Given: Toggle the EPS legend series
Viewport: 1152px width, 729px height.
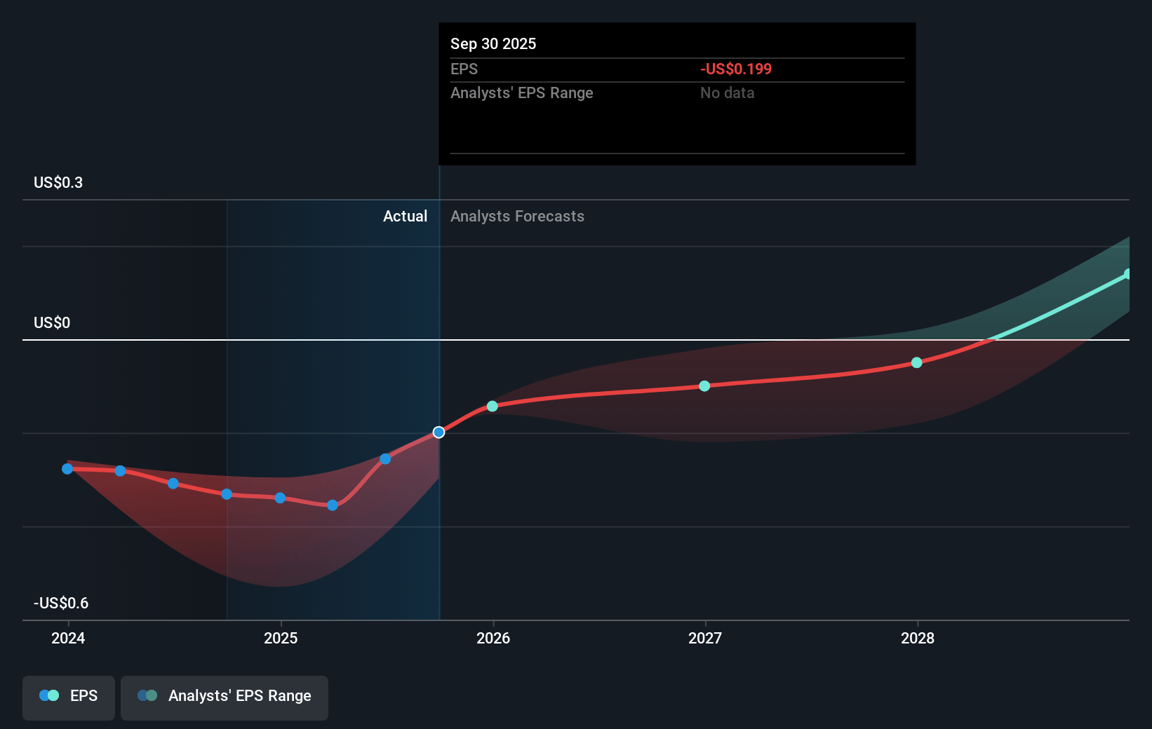Looking at the screenshot, I should tap(69, 696).
